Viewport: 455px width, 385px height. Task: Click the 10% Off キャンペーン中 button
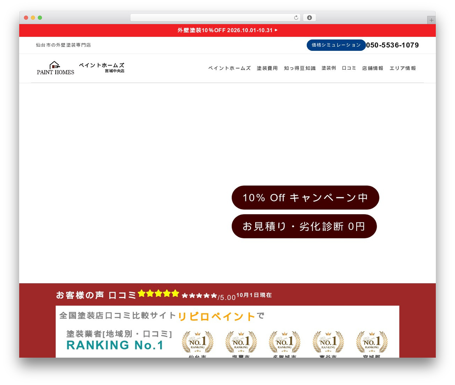click(x=305, y=197)
